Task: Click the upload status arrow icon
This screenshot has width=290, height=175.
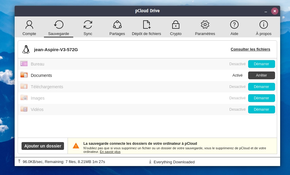Action: [19, 162]
